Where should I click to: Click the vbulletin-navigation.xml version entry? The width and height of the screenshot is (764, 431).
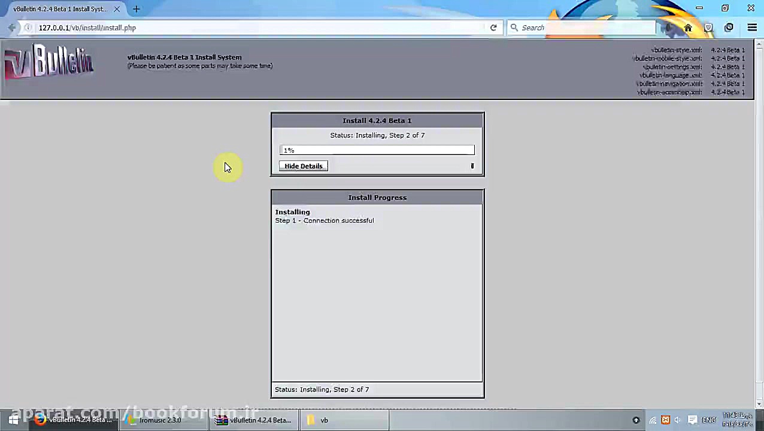pos(691,84)
